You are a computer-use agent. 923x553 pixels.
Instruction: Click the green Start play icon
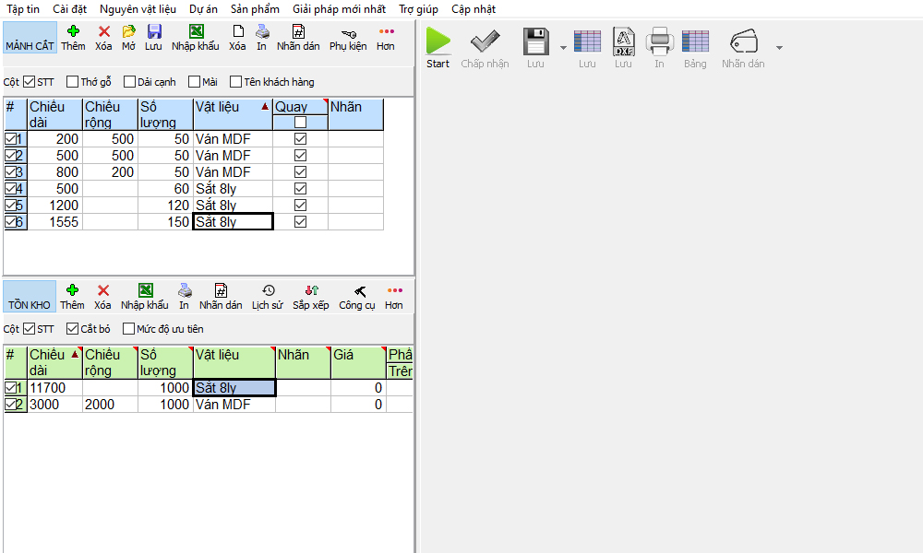(438, 41)
